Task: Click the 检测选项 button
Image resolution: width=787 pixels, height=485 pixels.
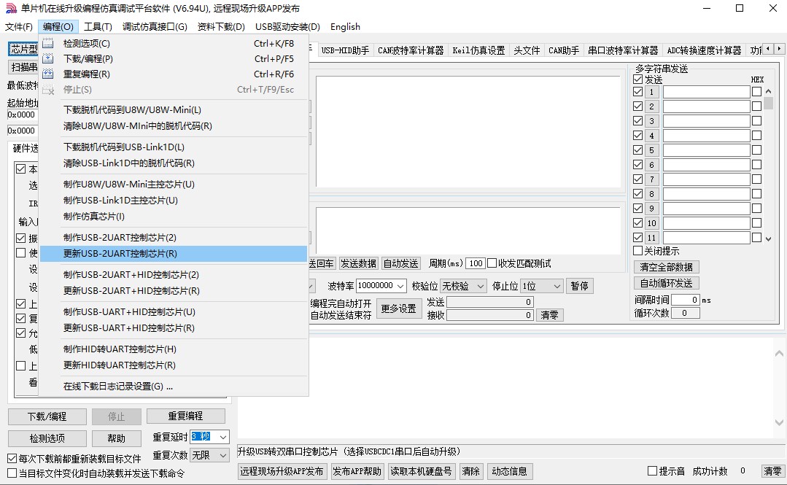Action: coord(47,438)
